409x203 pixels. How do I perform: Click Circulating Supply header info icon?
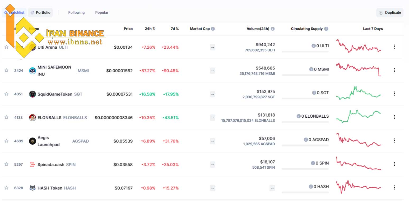coord(326,29)
